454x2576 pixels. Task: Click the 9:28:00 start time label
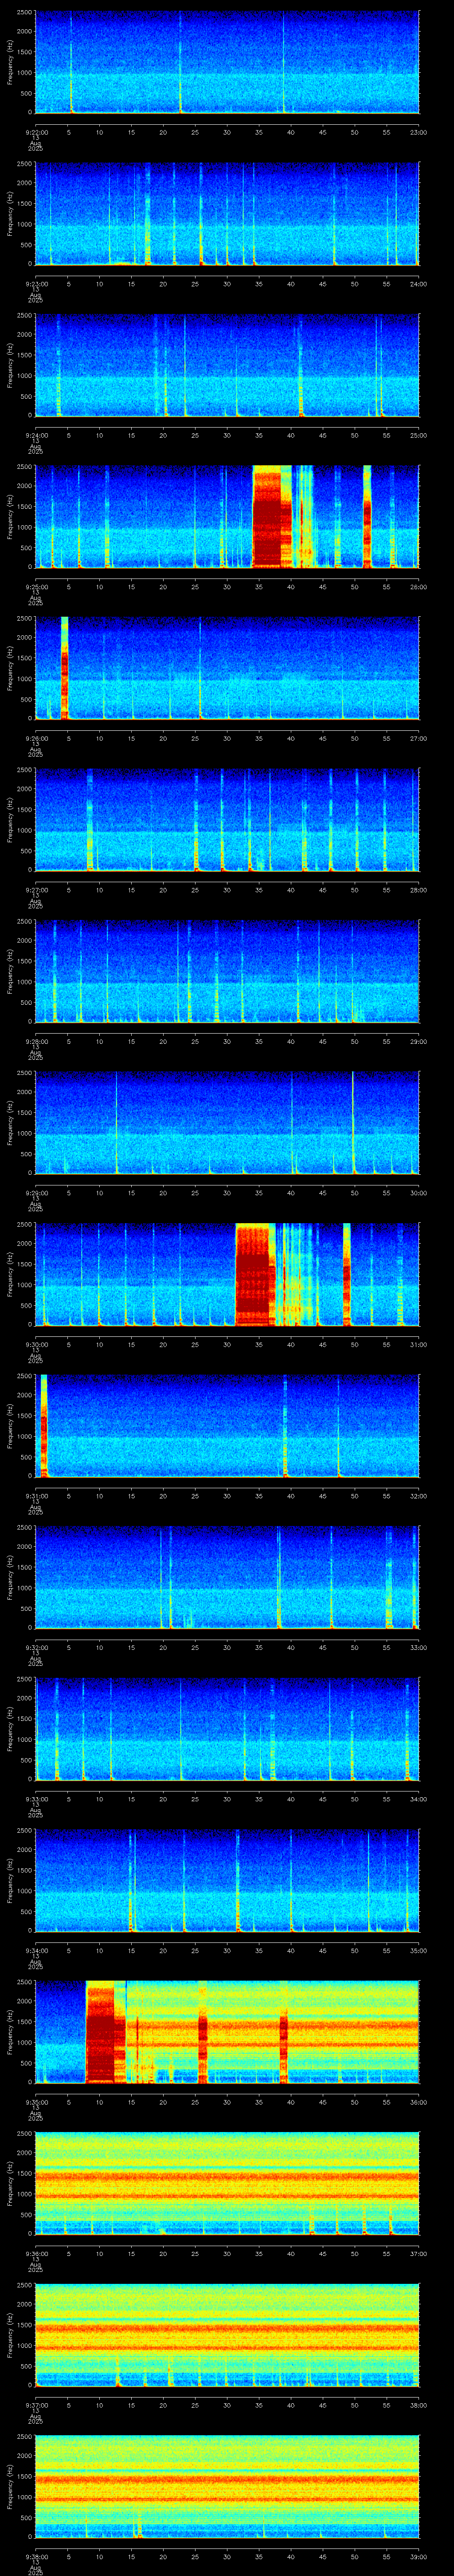coord(36,1041)
